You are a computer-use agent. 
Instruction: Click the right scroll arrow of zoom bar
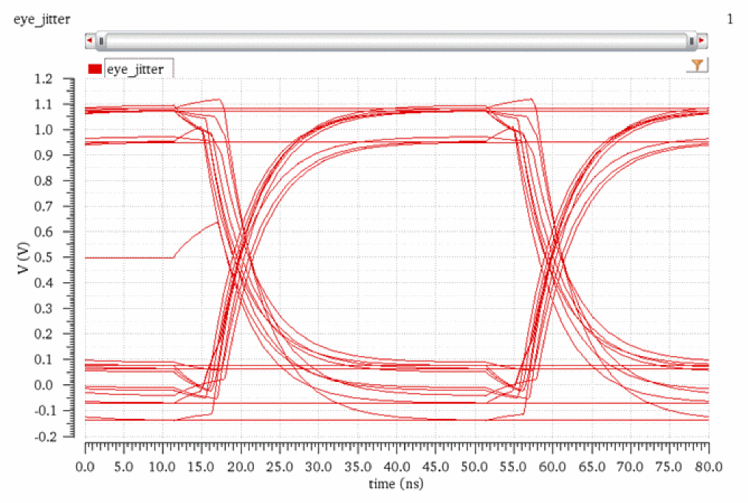coord(702,41)
